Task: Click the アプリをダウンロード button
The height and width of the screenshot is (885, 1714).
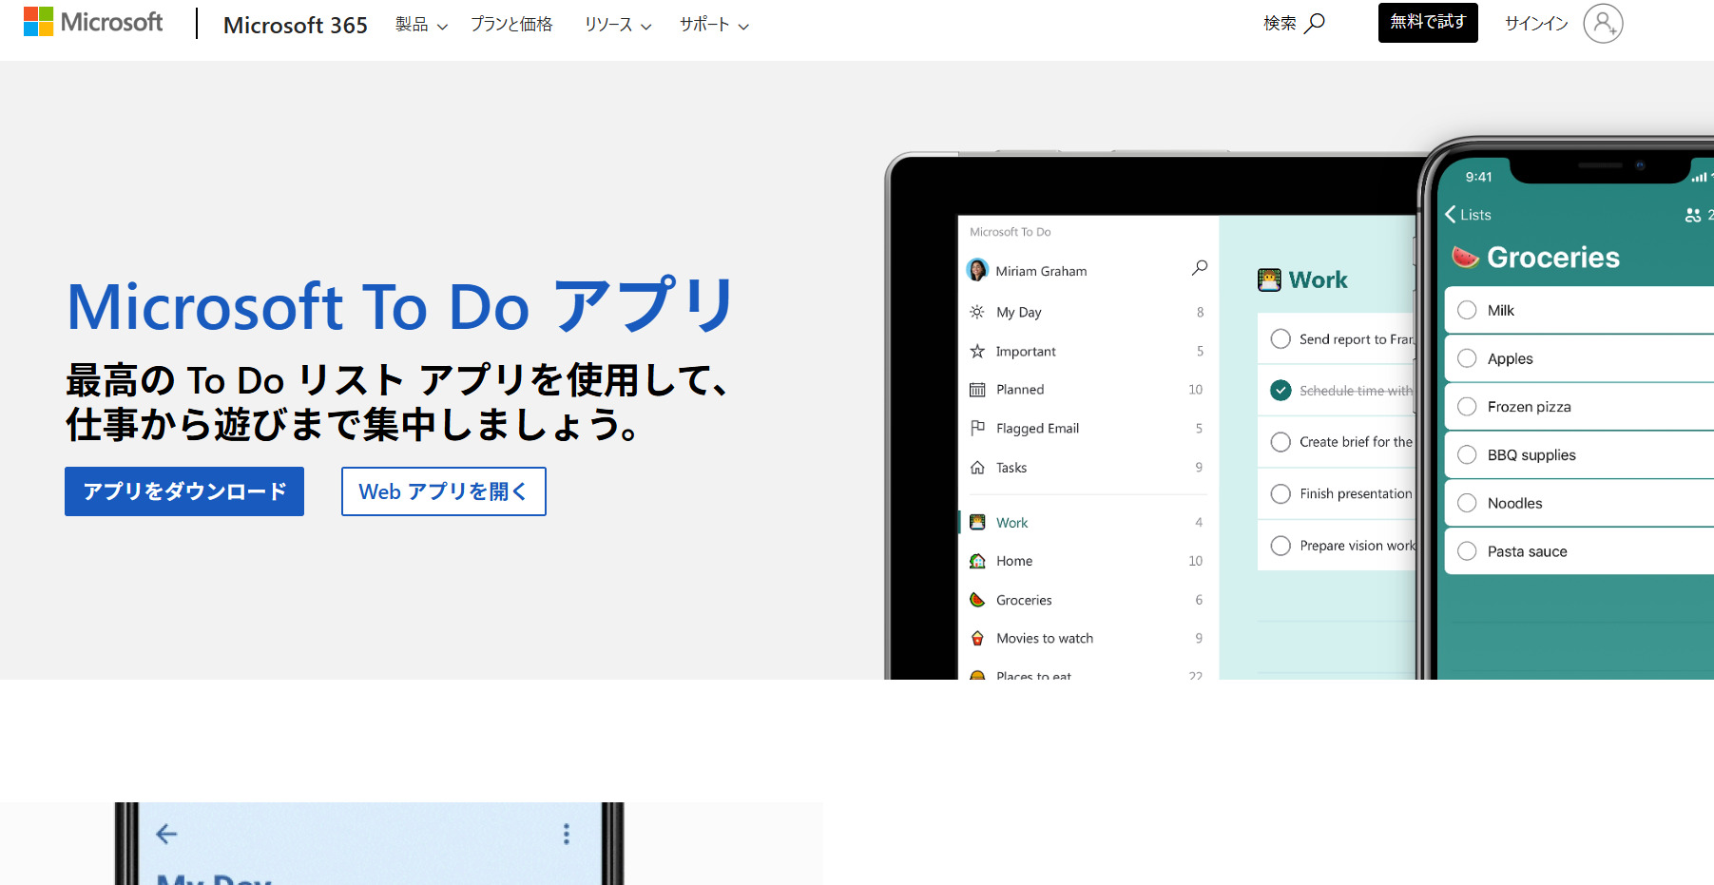Action: (x=183, y=491)
